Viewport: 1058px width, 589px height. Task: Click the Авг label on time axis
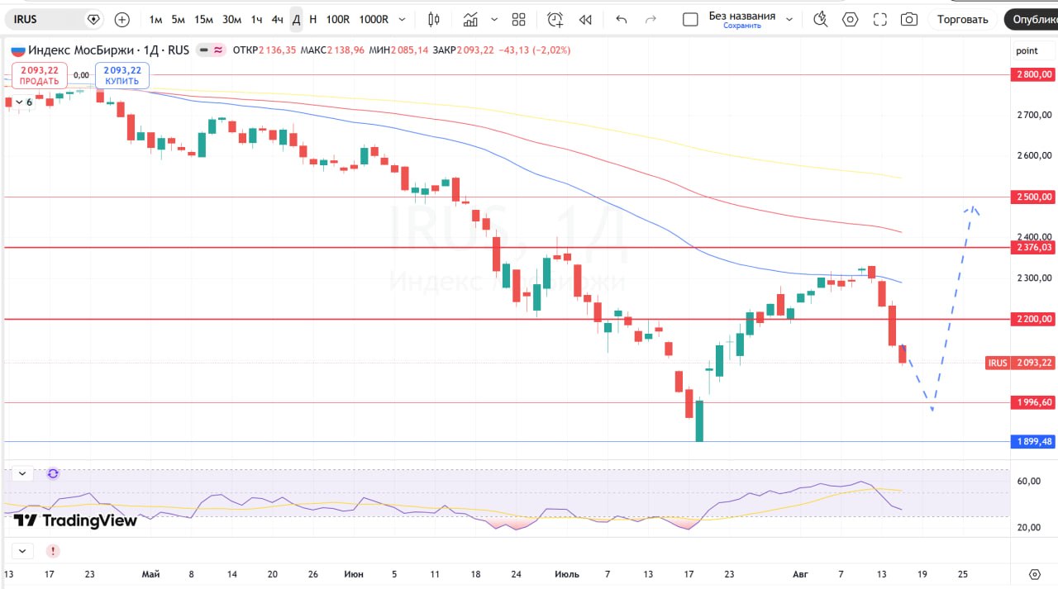pyautogui.click(x=800, y=574)
